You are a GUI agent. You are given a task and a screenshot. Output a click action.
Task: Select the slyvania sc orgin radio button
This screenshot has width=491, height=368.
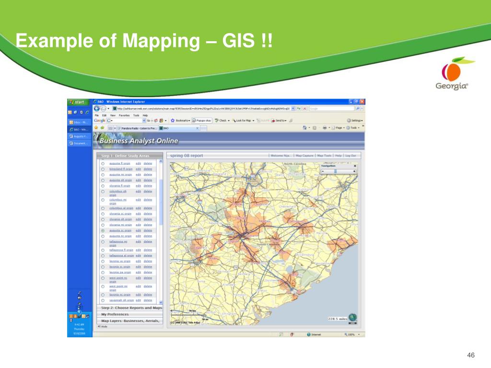tap(103, 214)
